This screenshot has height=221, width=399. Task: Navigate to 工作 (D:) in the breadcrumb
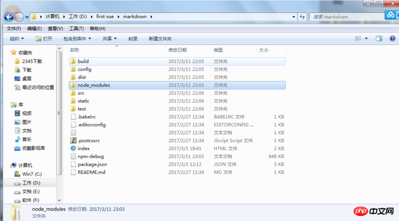pos(78,16)
